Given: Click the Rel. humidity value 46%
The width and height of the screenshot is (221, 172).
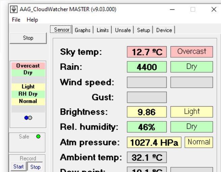Looking at the screenshot, I should click(x=147, y=127).
